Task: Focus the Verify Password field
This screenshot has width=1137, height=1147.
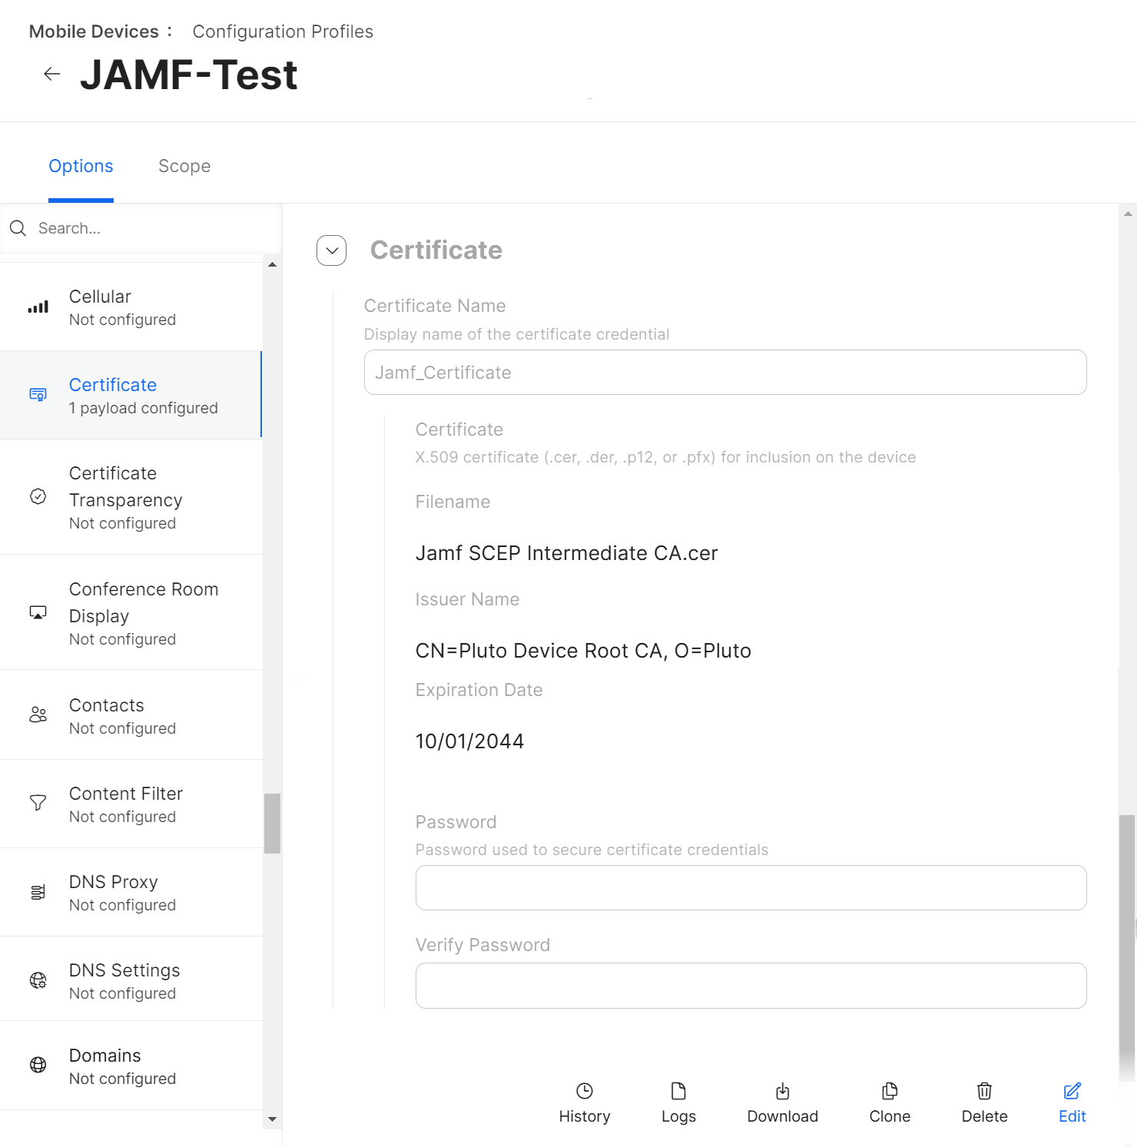Action: (x=751, y=986)
